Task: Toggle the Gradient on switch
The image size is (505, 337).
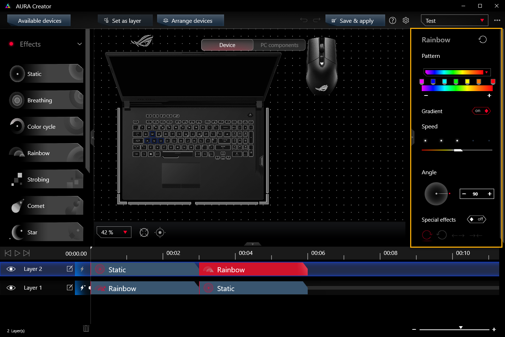Action: point(481,111)
